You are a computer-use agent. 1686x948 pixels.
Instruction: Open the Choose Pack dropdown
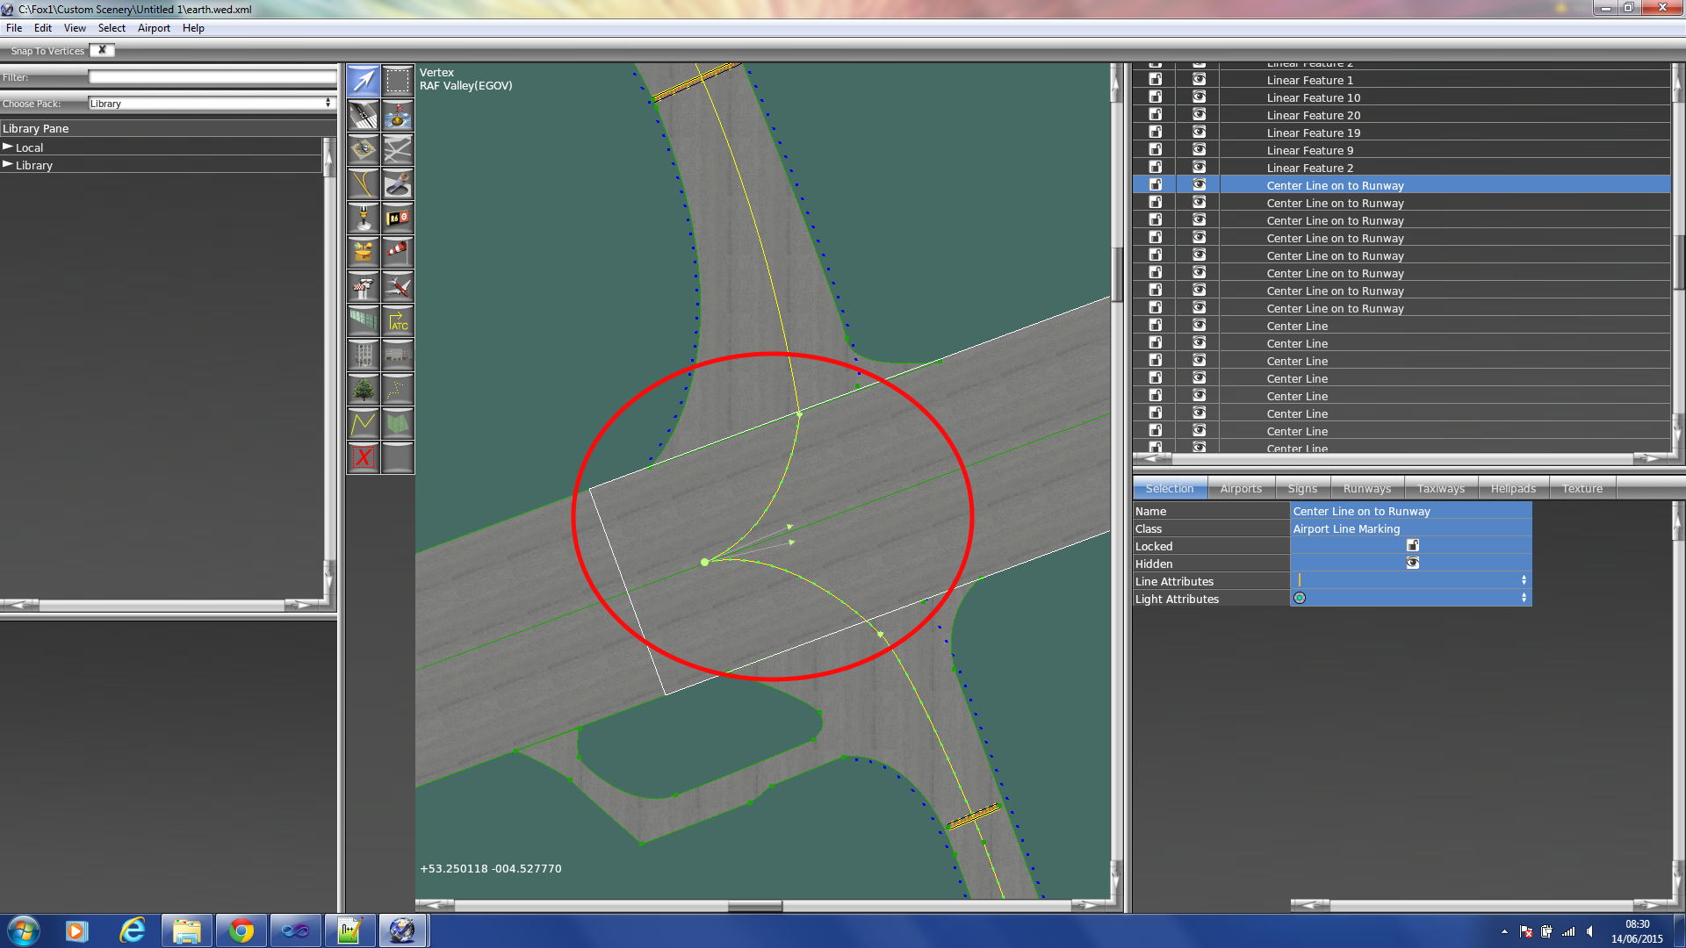(x=211, y=104)
